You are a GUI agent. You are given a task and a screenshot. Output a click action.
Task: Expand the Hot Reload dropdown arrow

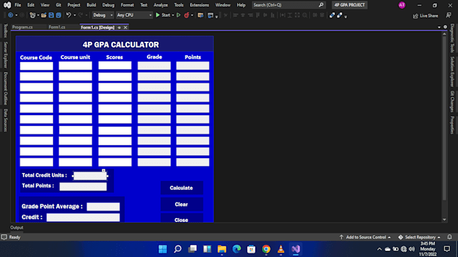192,15
